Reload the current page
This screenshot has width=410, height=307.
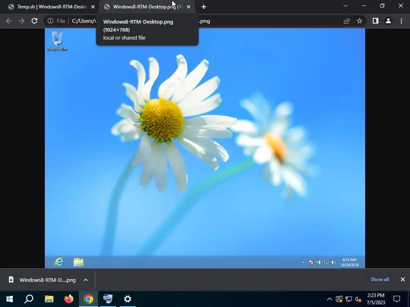pyautogui.click(x=34, y=21)
